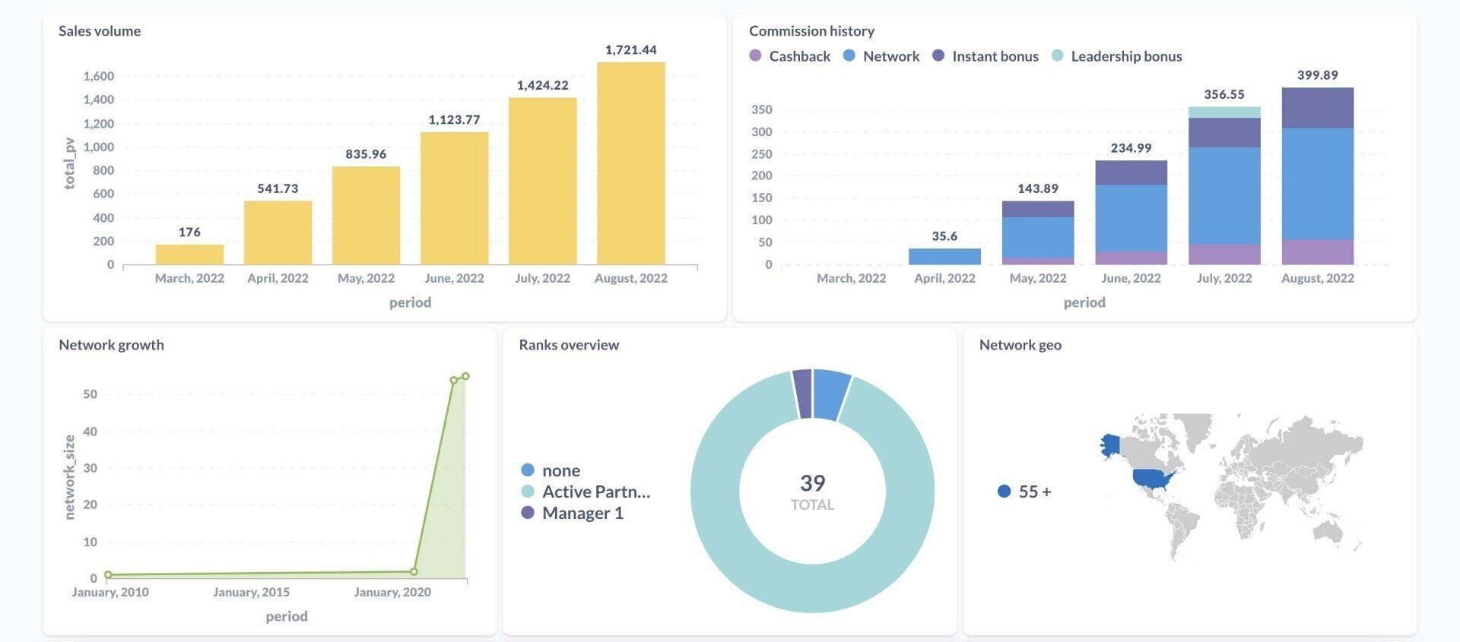Viewport: 1460px width, 642px height.
Task: Select the April 2022 sales bar
Action: 278,232
